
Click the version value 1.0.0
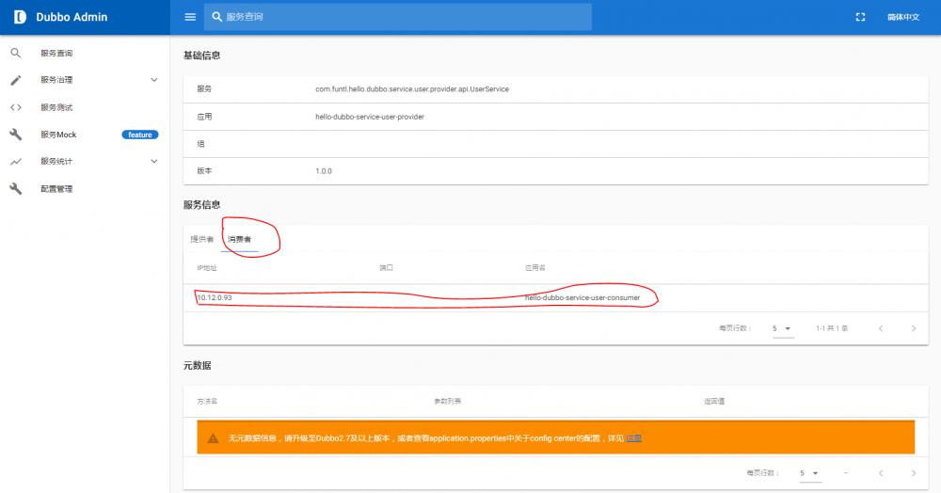pyautogui.click(x=324, y=171)
